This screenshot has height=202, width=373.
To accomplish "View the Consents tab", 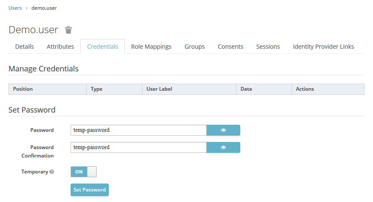I will [230, 47].
